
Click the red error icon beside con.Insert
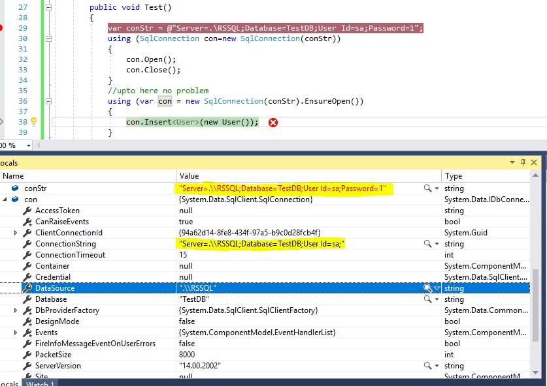(x=273, y=122)
